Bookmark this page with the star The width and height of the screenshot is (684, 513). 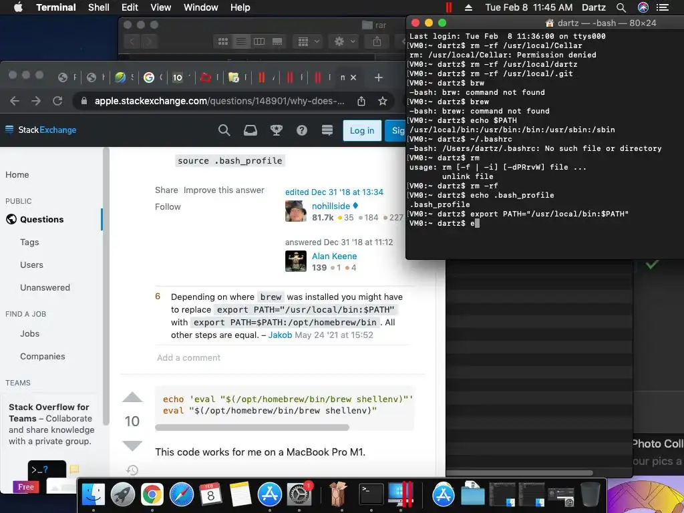click(383, 102)
